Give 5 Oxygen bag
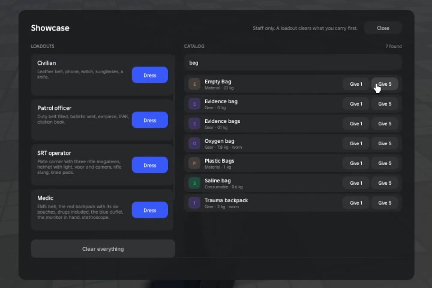This screenshot has height=288, width=432. pyautogui.click(x=385, y=143)
